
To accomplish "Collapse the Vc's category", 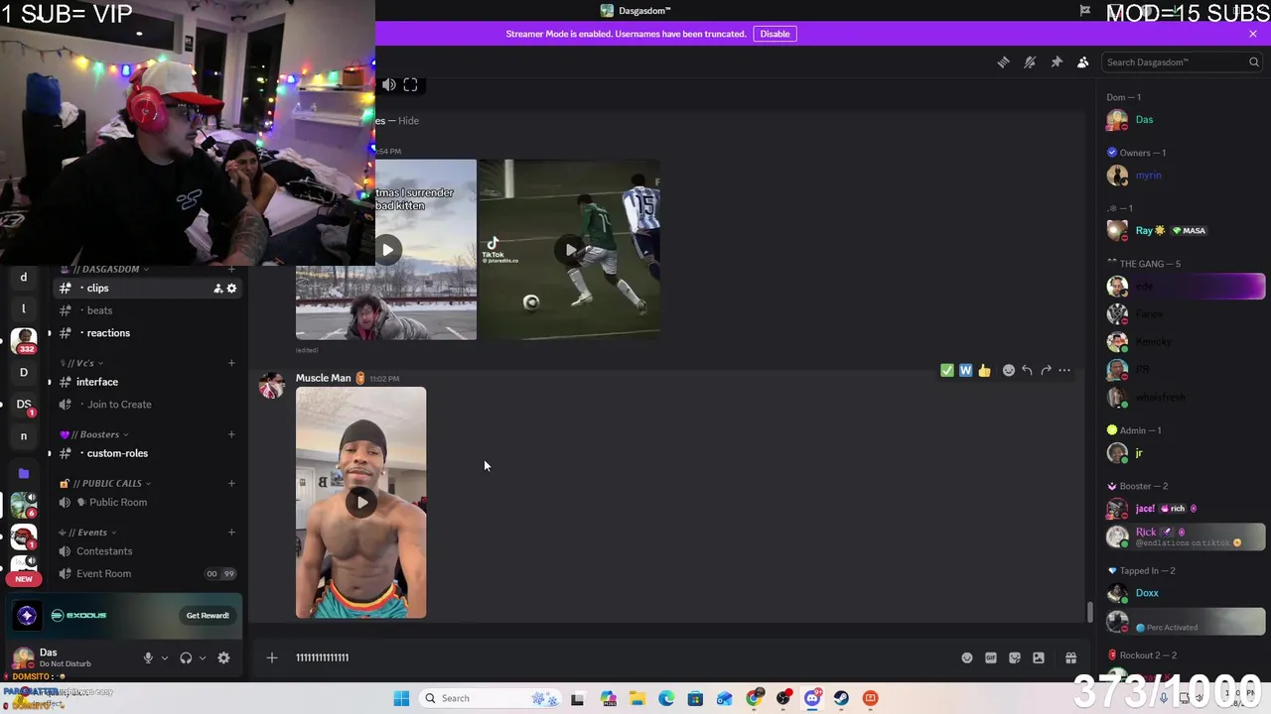I will click(x=82, y=363).
